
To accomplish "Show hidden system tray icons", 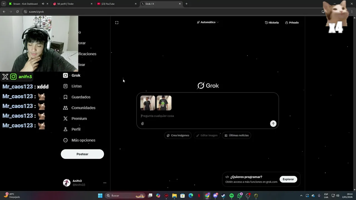I will 301,196.
